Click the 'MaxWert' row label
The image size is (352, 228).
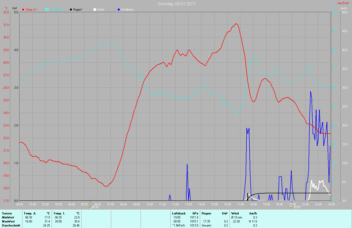(8, 221)
